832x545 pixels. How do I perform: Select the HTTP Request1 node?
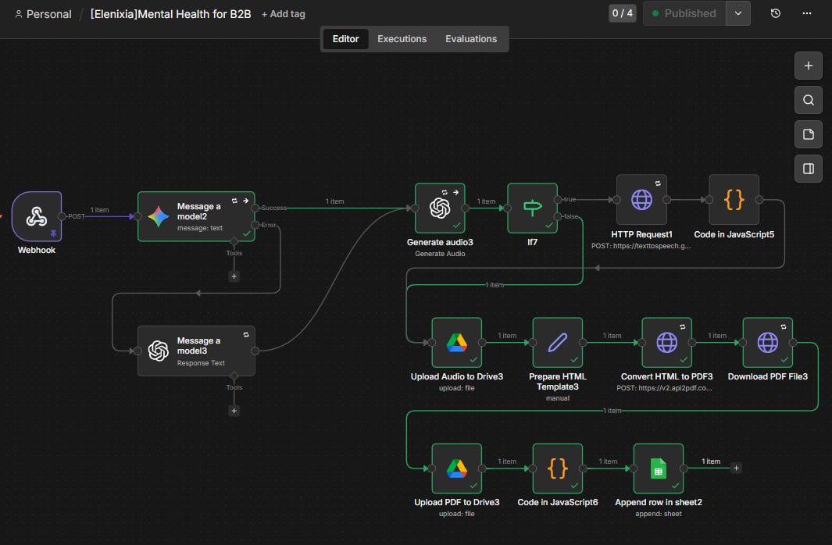(x=641, y=200)
